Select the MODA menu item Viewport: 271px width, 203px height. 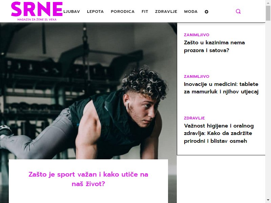(191, 12)
